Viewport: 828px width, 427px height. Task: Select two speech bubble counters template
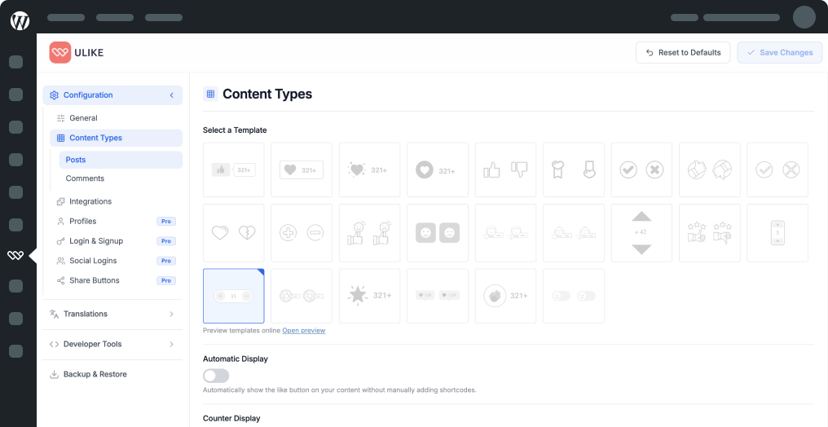(438, 296)
